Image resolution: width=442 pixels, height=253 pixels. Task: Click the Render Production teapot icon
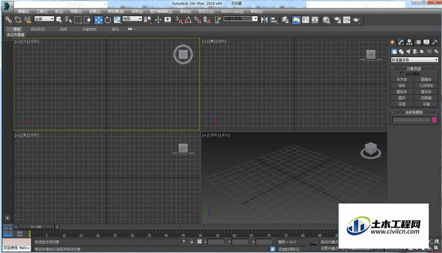[x=356, y=20]
